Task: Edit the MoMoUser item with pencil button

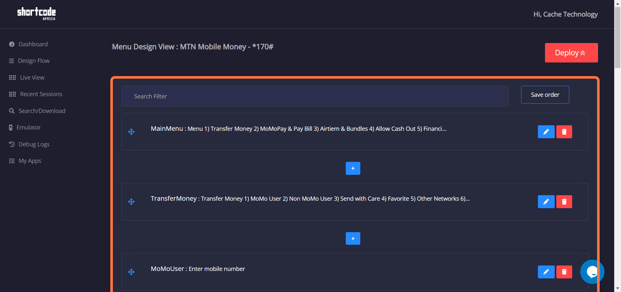Action: (546, 272)
